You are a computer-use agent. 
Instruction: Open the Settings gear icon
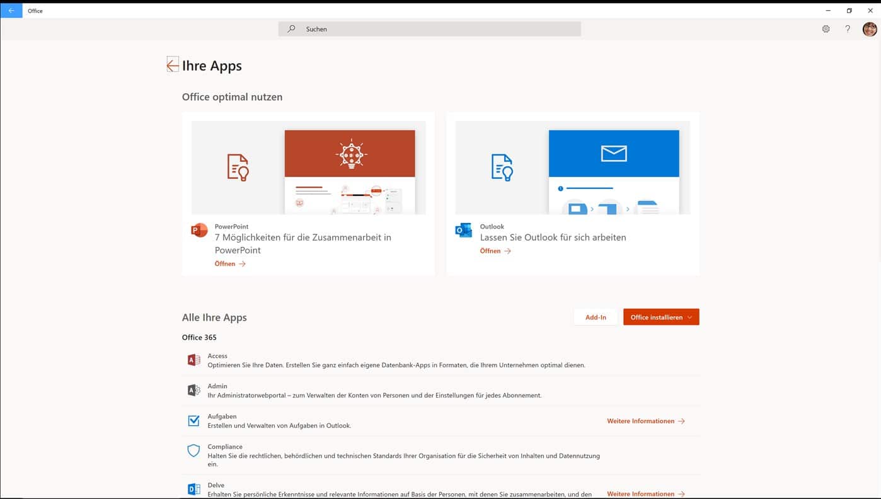[826, 28]
